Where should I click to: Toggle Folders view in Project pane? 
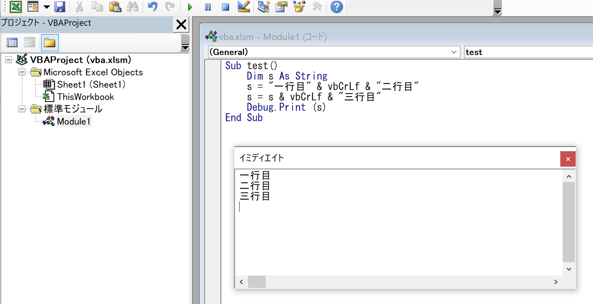tap(50, 43)
